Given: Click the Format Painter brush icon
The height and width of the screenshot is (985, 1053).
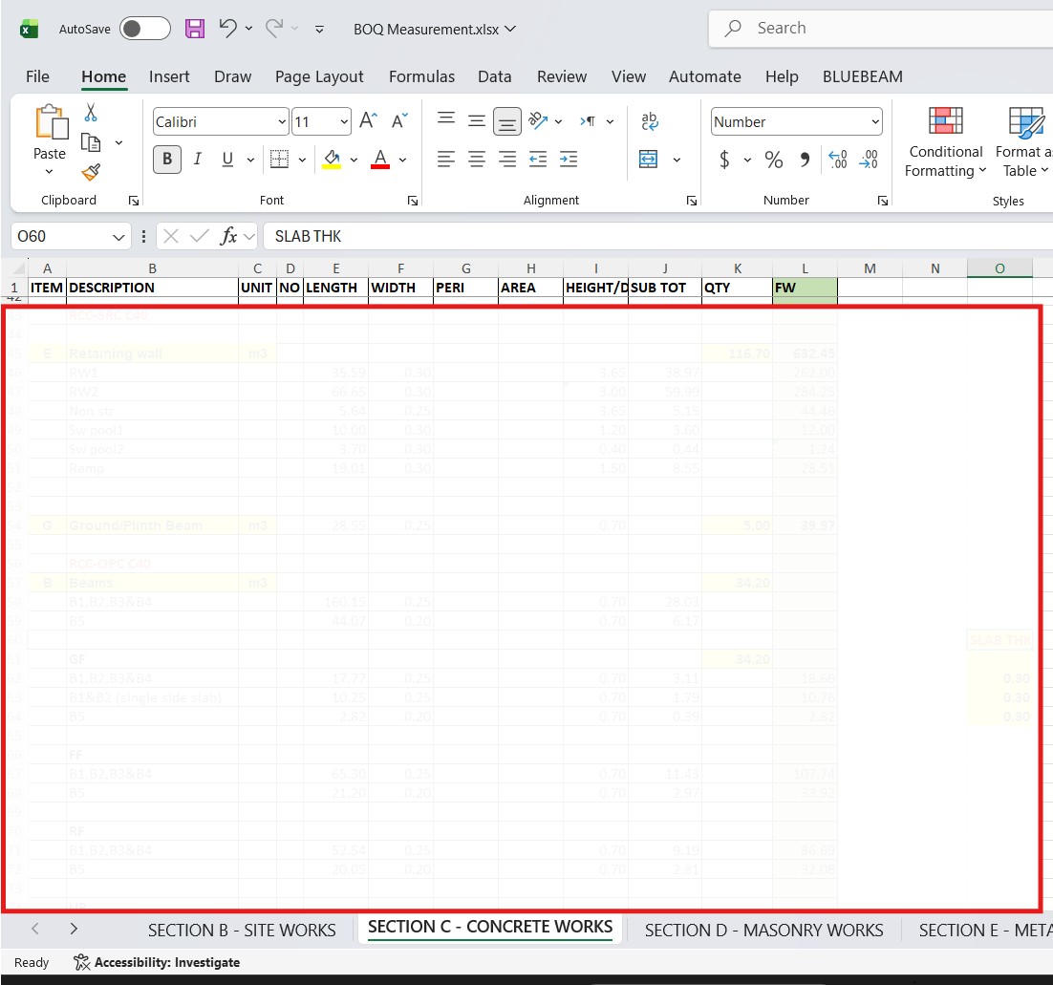Looking at the screenshot, I should coord(91,173).
